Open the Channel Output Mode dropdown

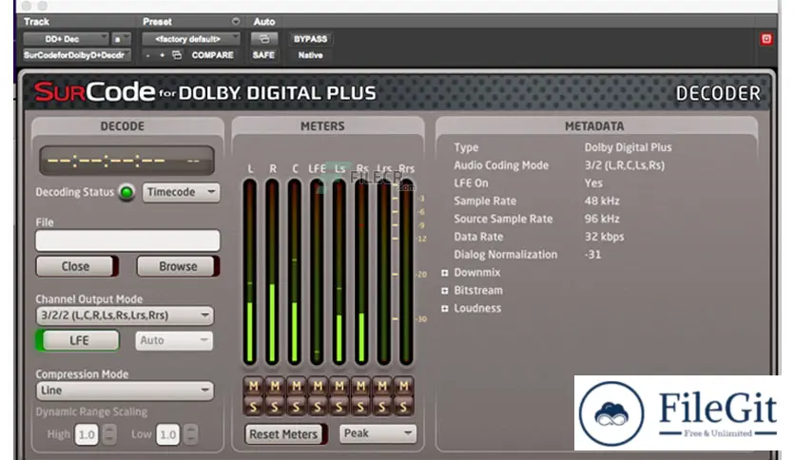click(125, 316)
